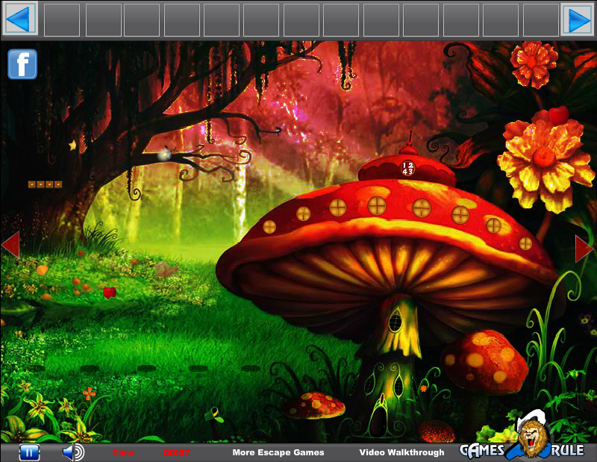597x462 pixels.
Task: Navigate left with the red arrow
Action: 10,246
